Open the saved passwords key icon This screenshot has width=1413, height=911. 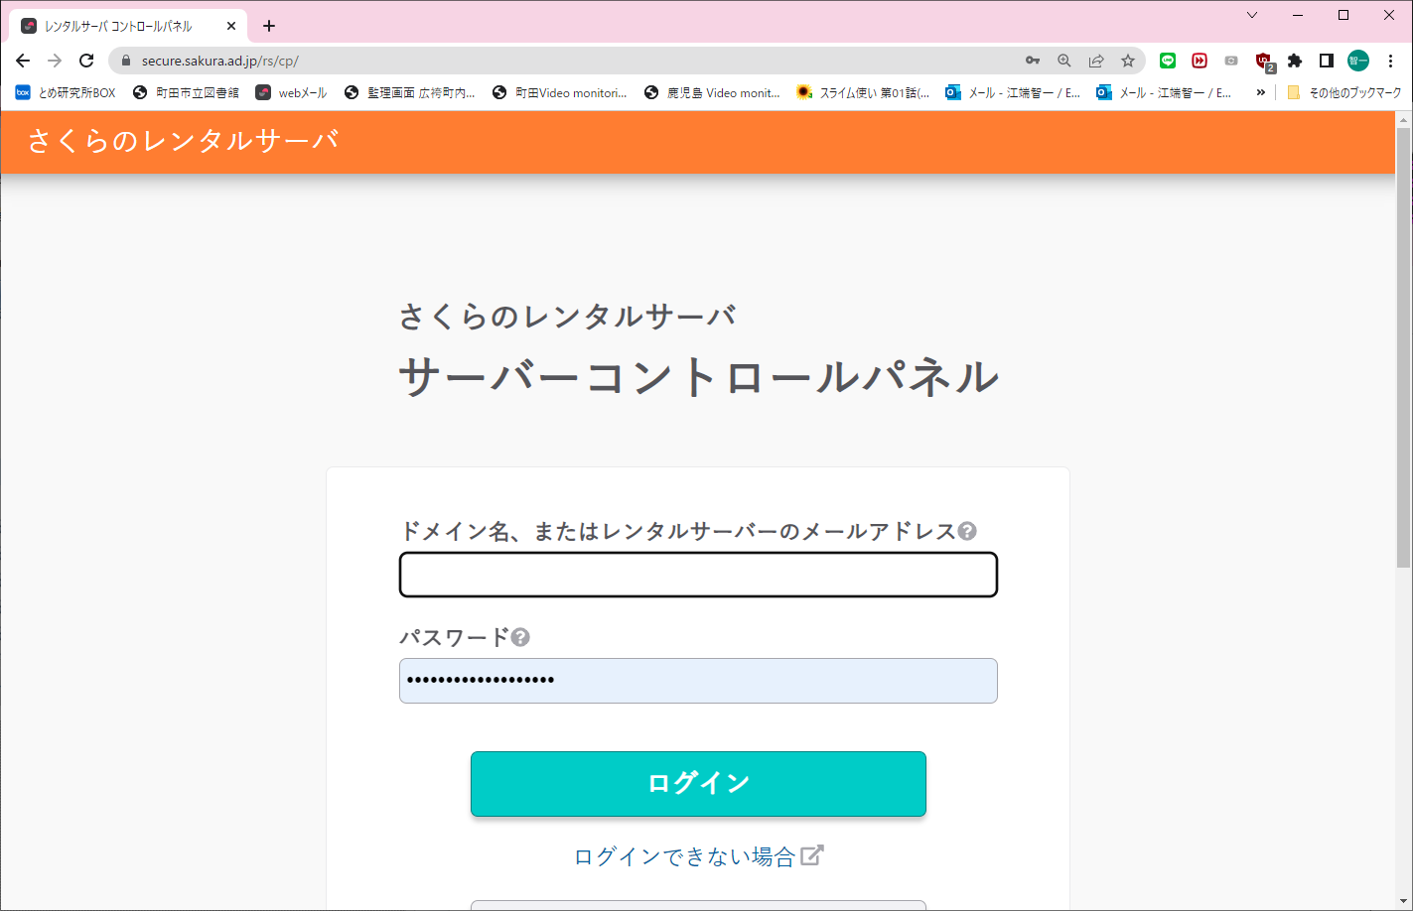(x=1033, y=61)
